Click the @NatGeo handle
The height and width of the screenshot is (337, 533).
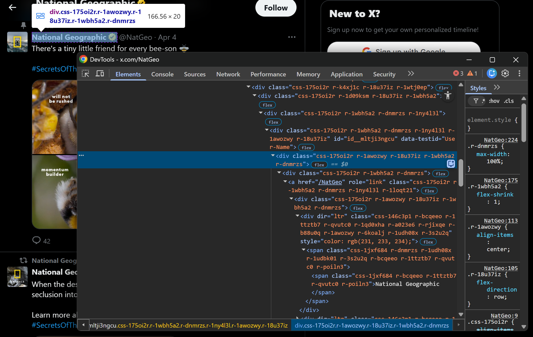click(x=136, y=37)
